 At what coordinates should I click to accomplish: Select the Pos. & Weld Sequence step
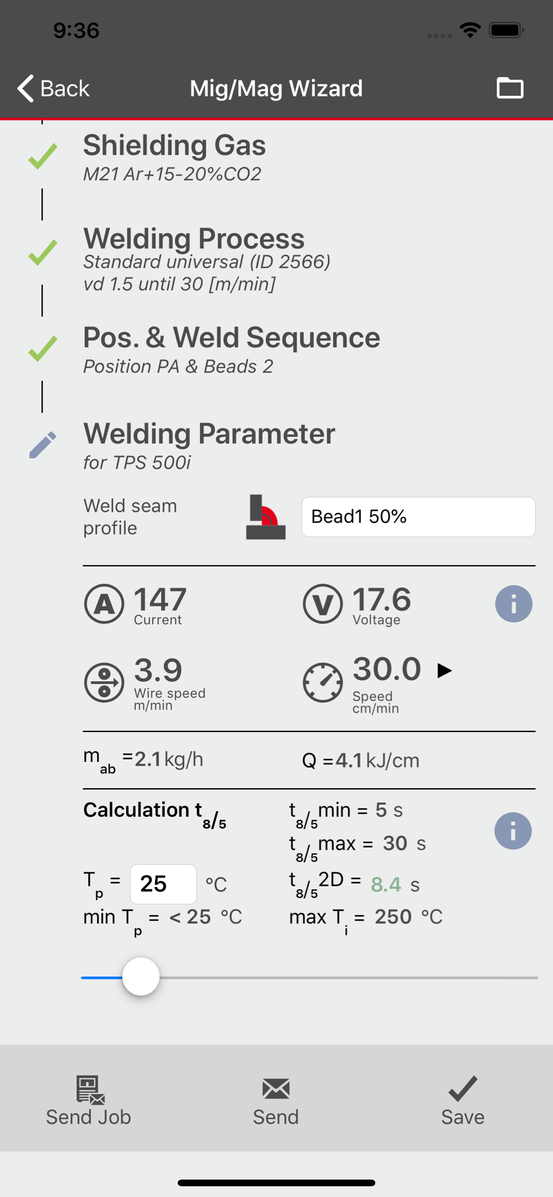(x=231, y=349)
